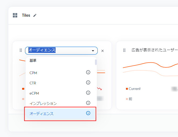Click the pencil icon beside Tiles
The height and width of the screenshot is (137, 178).
click(35, 15)
